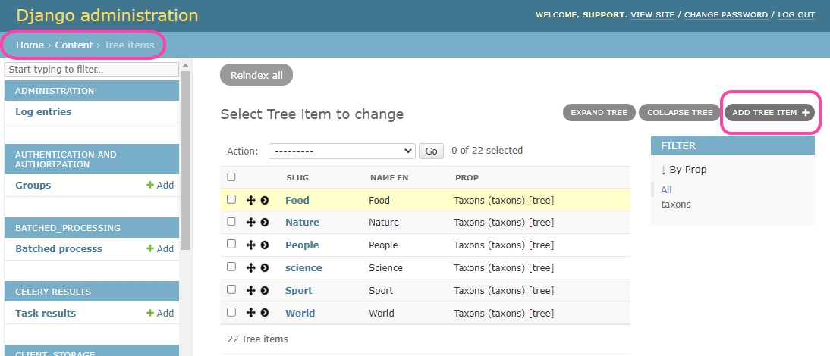Open the Home breadcrumb link
This screenshot has width=830, height=356.
30,45
